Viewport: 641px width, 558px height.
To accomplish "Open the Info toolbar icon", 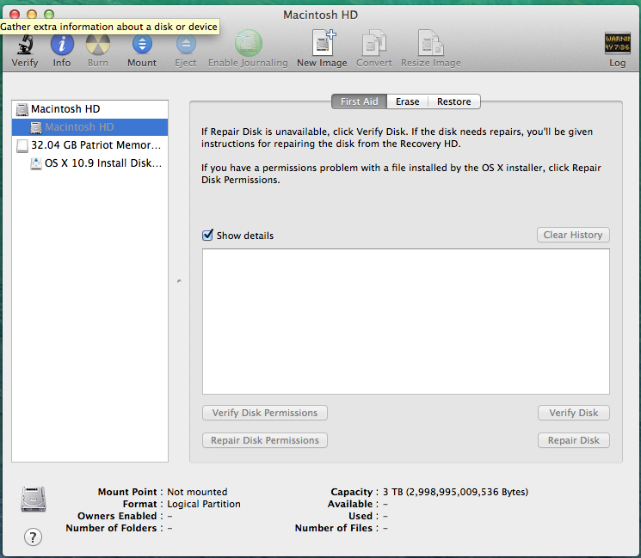I will [x=62, y=44].
